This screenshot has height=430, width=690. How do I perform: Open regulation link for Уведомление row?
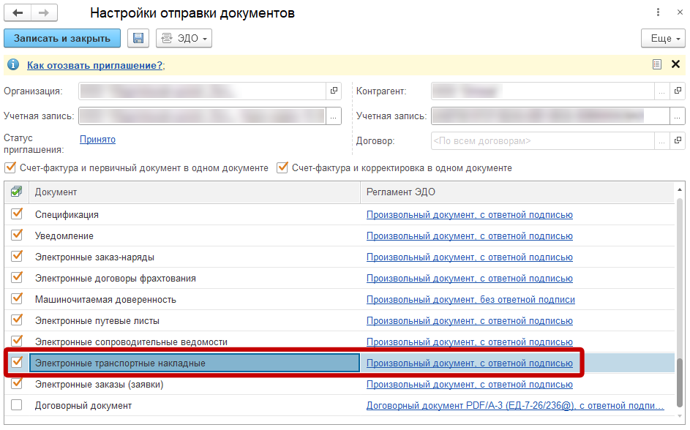coord(470,236)
